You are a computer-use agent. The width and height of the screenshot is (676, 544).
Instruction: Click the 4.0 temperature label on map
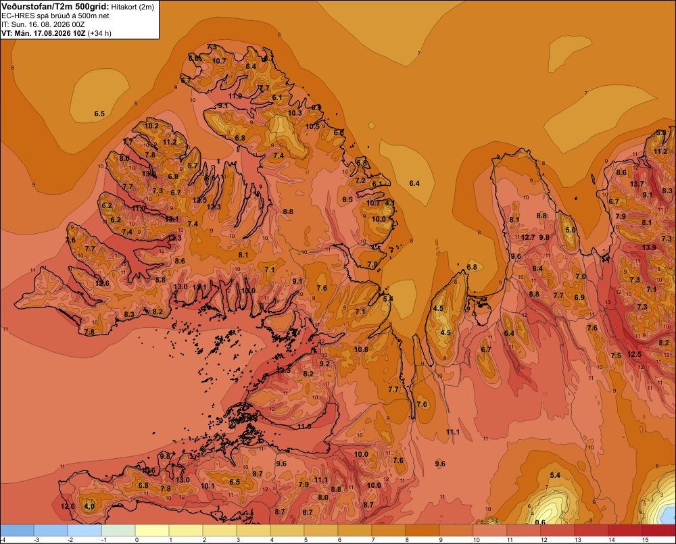pos(89,506)
